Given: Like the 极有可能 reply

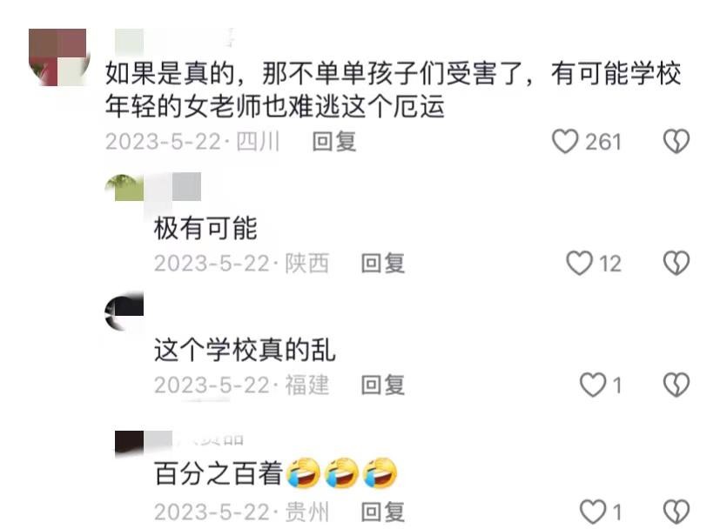Looking at the screenshot, I should pos(579,263).
